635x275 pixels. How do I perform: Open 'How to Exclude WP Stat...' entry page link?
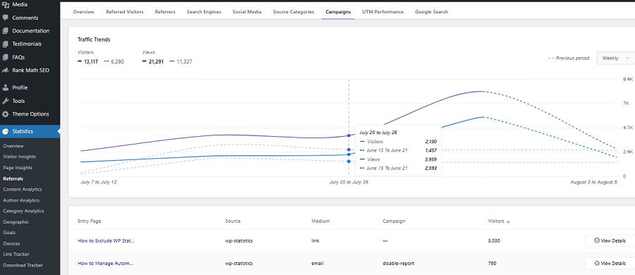pos(106,240)
